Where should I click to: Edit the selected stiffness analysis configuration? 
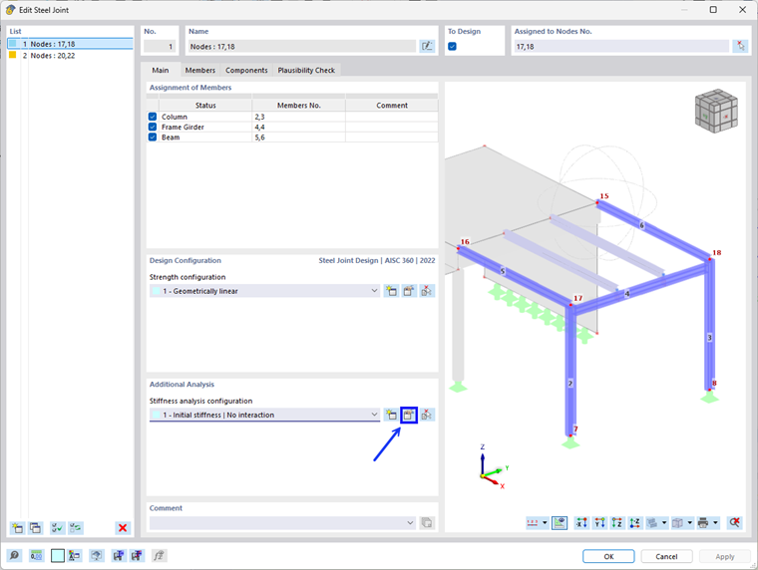pos(409,415)
